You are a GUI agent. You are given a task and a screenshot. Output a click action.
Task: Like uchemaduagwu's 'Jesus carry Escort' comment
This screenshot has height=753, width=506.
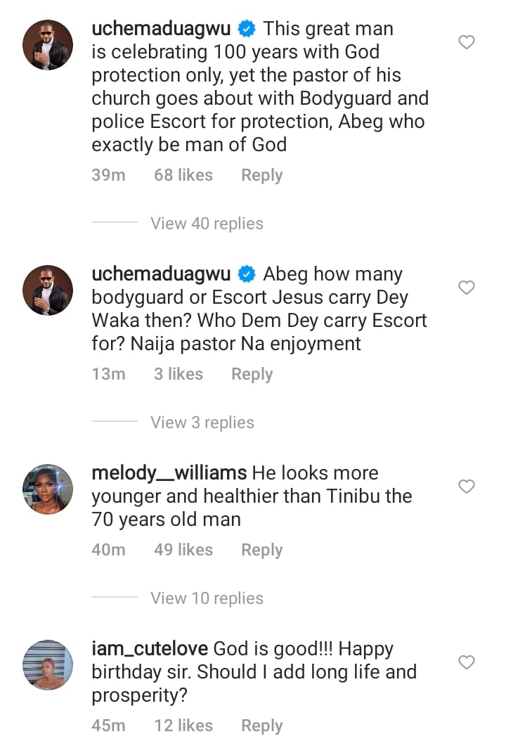pyautogui.click(x=467, y=288)
